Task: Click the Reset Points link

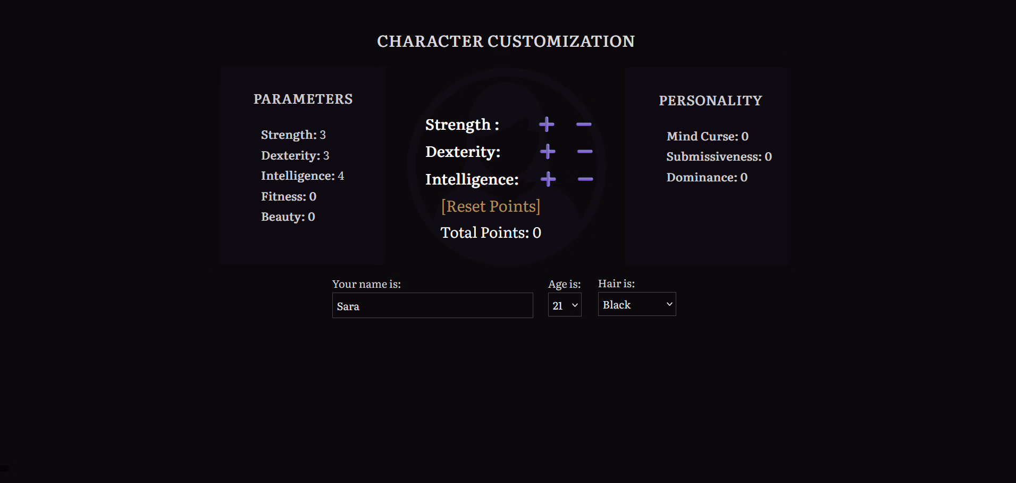Action: pyautogui.click(x=490, y=206)
